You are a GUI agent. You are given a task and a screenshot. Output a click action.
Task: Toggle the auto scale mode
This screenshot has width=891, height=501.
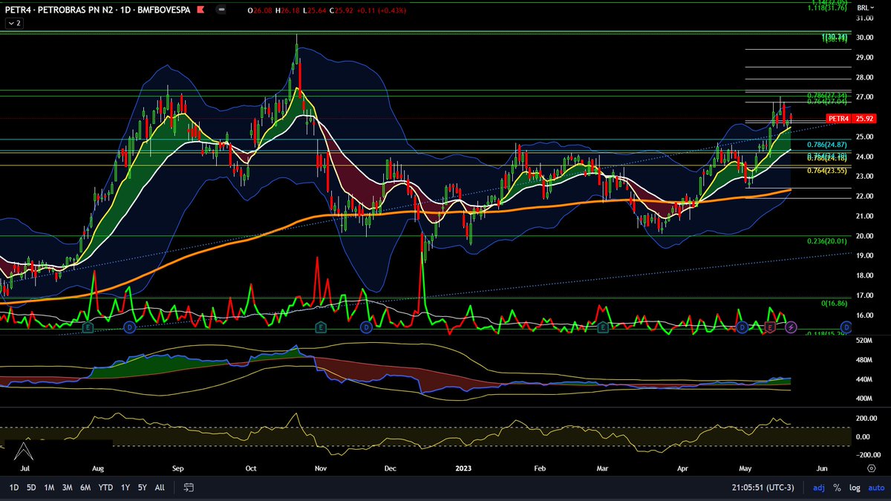pos(875,488)
